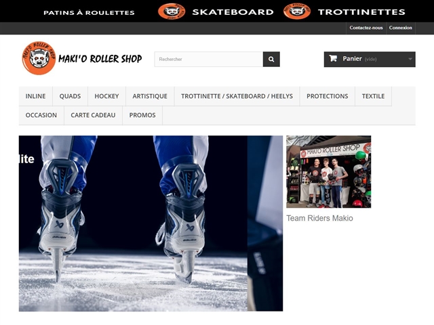
Task: Click the magnifier search button
Action: 271,59
